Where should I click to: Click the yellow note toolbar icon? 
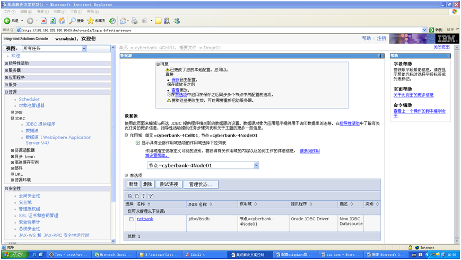click(158, 21)
